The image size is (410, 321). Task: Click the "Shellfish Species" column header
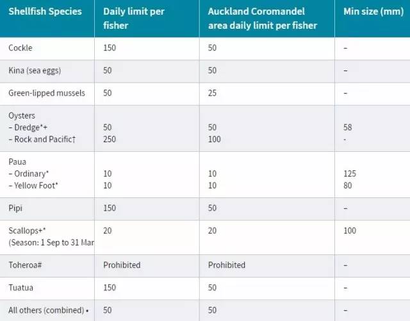point(45,12)
